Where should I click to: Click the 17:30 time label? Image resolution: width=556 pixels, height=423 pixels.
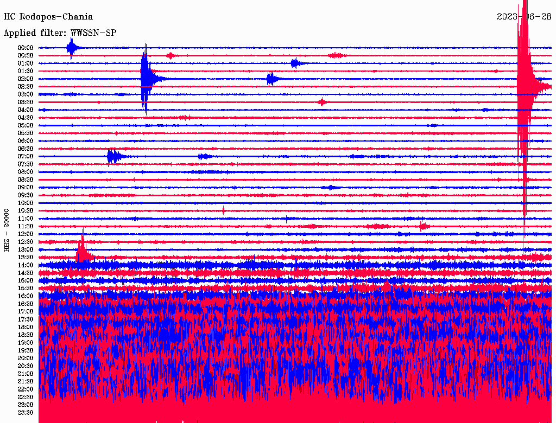point(26,319)
